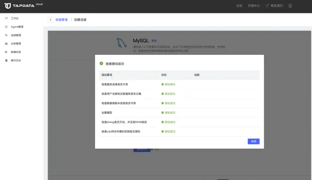Viewport: 312px width, 180px height.
Task: Open the 社区 link in header
Action: click(239, 6)
